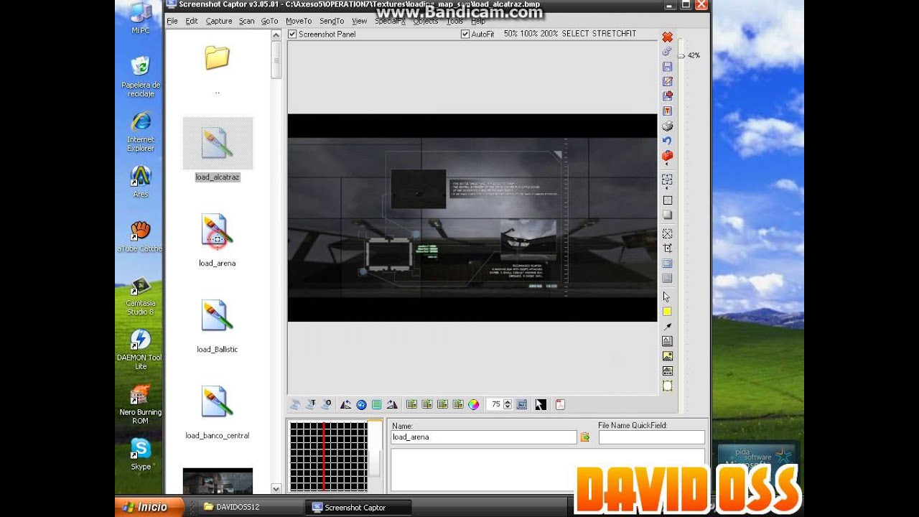This screenshot has width=919, height=517.
Task: Click the pencil edit icon in right toolbar
Action: (667, 82)
